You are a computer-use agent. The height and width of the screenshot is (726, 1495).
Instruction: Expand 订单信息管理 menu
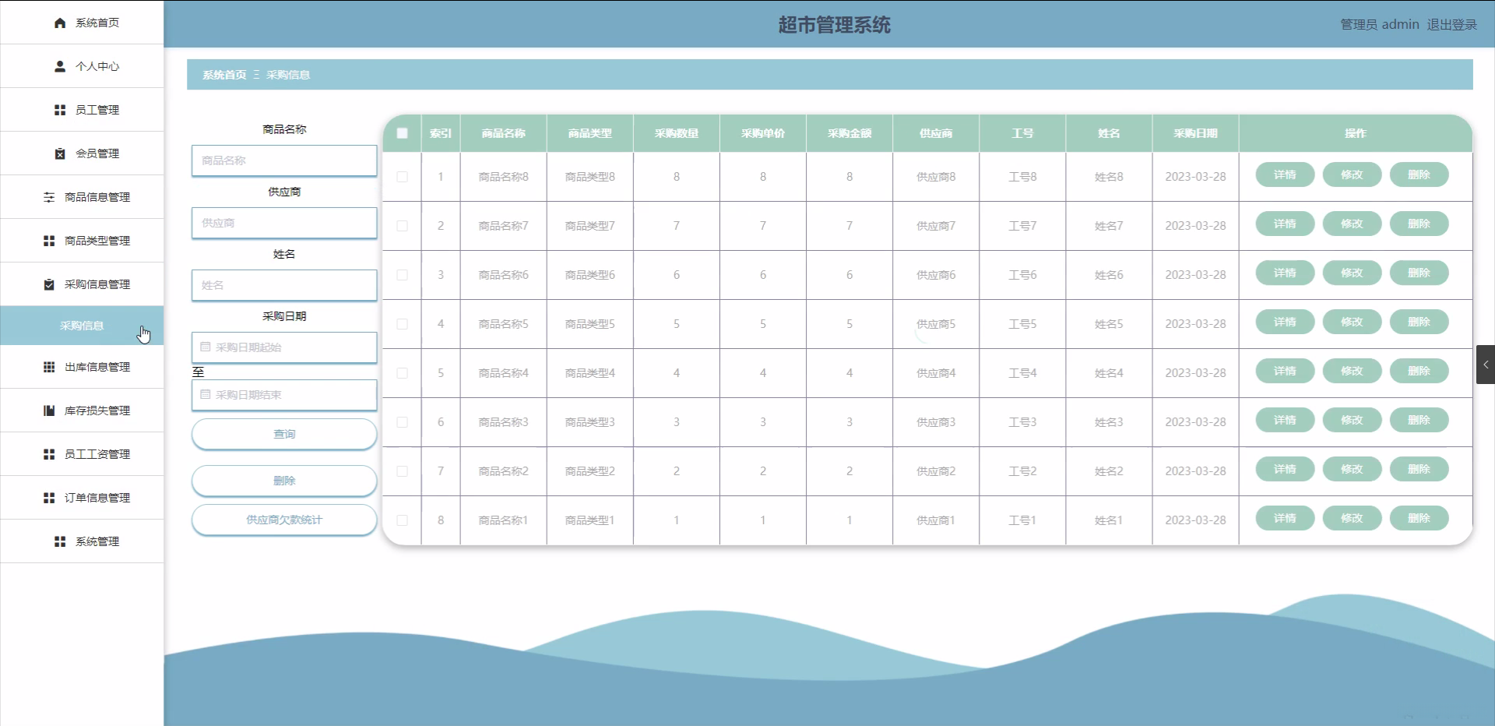pyautogui.click(x=82, y=498)
